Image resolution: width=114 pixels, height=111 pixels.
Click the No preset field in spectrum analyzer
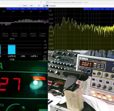pyautogui.click(x=81, y=6)
